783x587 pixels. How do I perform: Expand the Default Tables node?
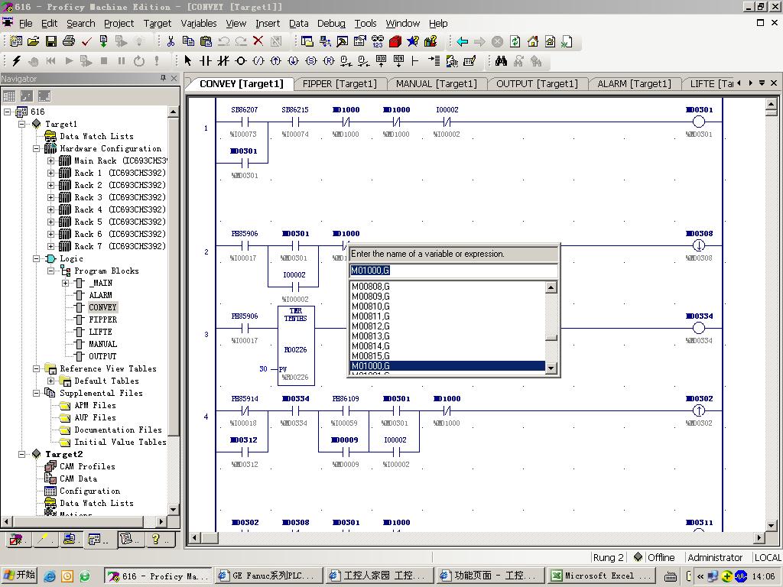click(51, 381)
